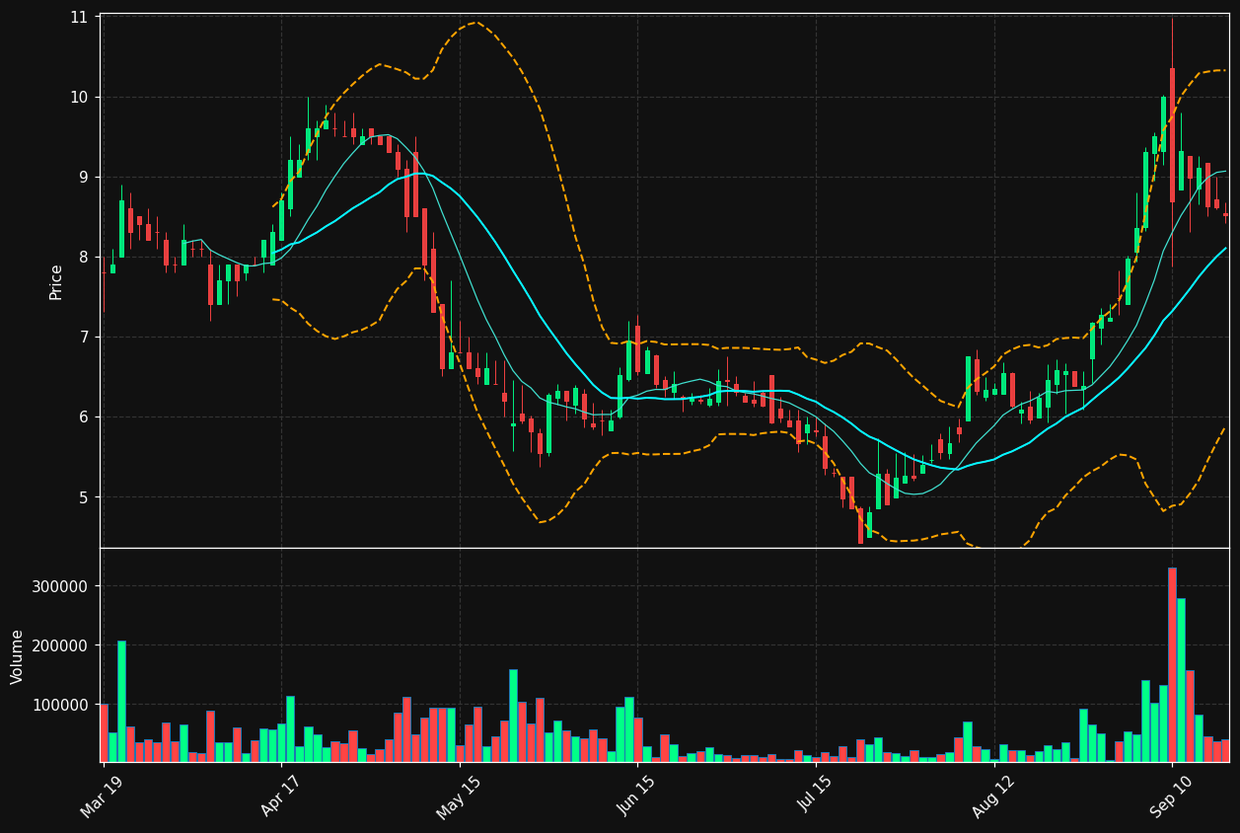Click the "Price" y-axis label
Viewport: 1240px width, 833px height.
(x=56, y=281)
